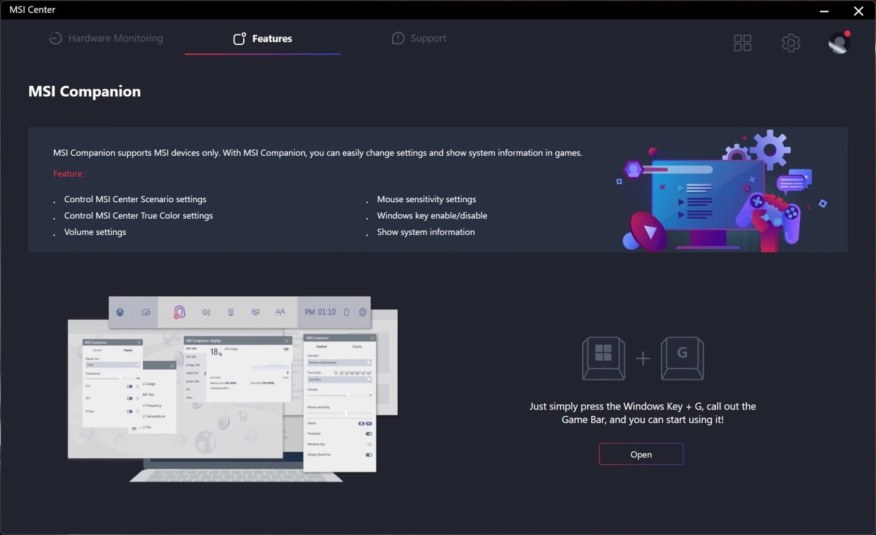Click the volume icon in Game Bar preview

(206, 312)
